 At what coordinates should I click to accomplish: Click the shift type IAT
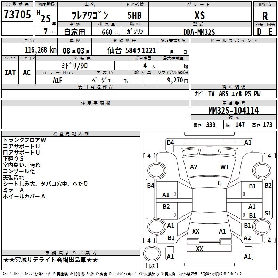coord(10,73)
